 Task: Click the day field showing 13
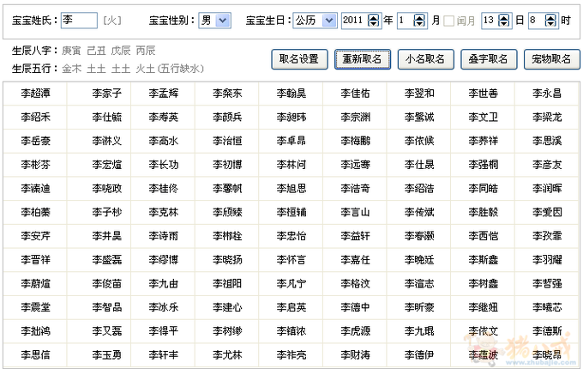[490, 20]
